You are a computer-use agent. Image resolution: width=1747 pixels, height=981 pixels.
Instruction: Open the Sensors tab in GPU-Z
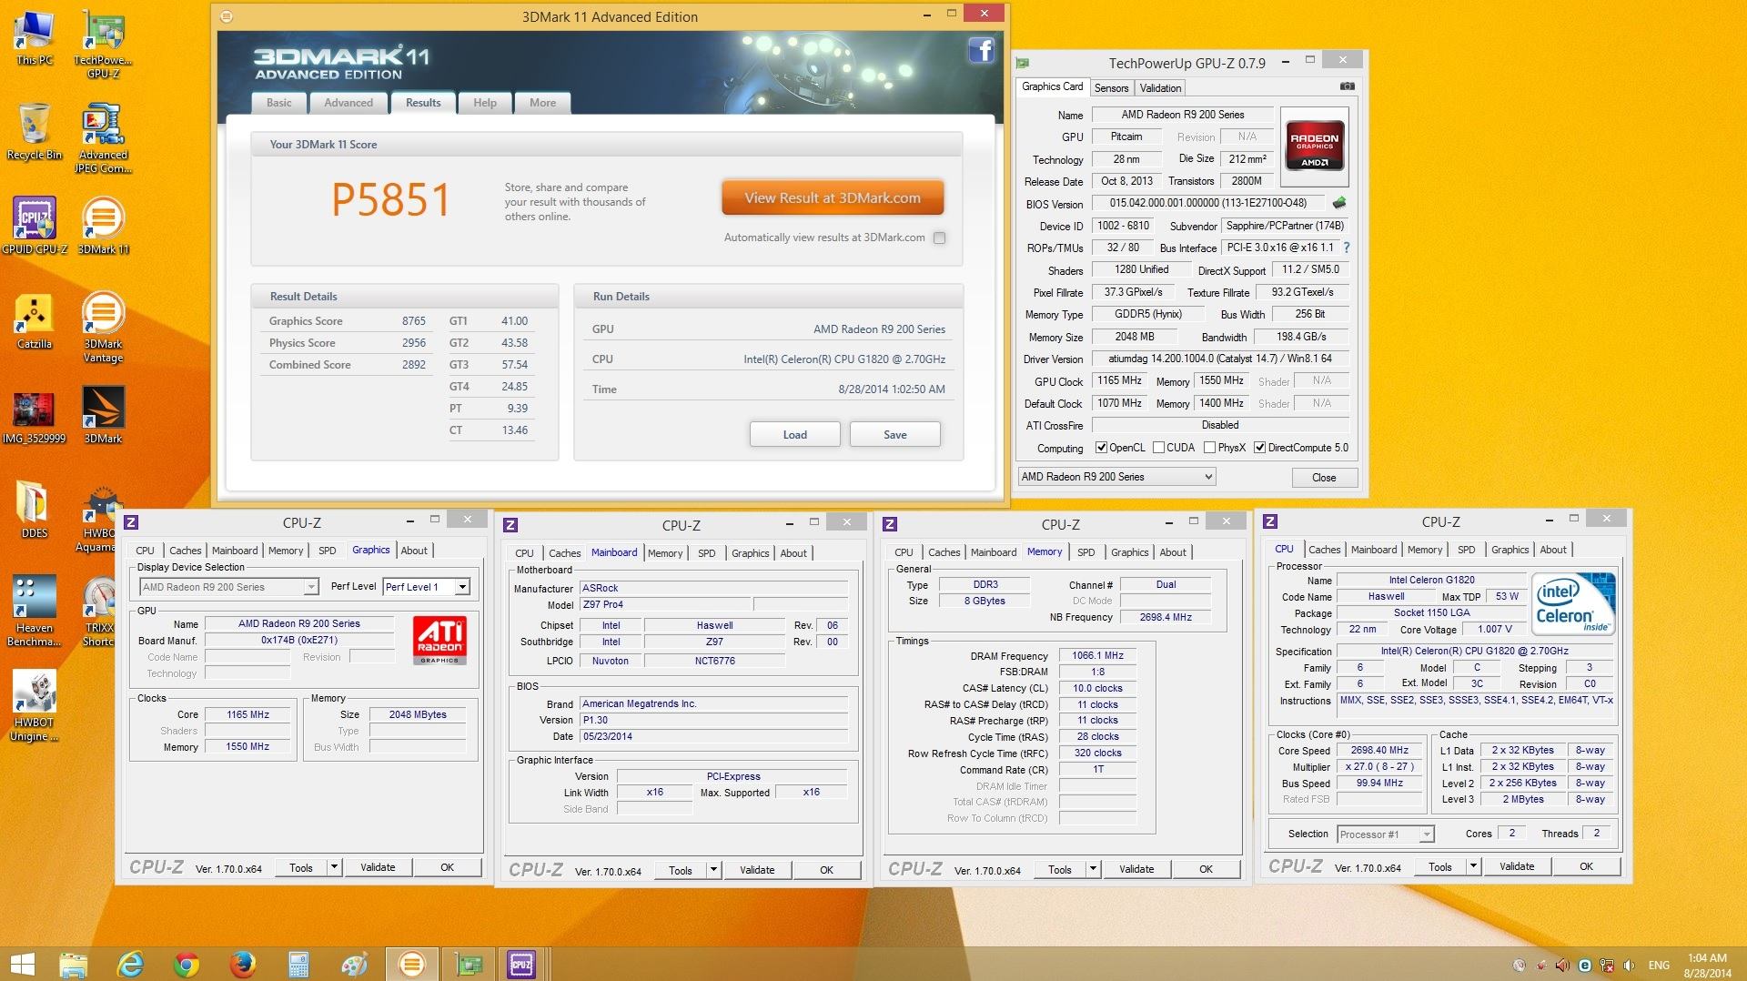(1111, 88)
